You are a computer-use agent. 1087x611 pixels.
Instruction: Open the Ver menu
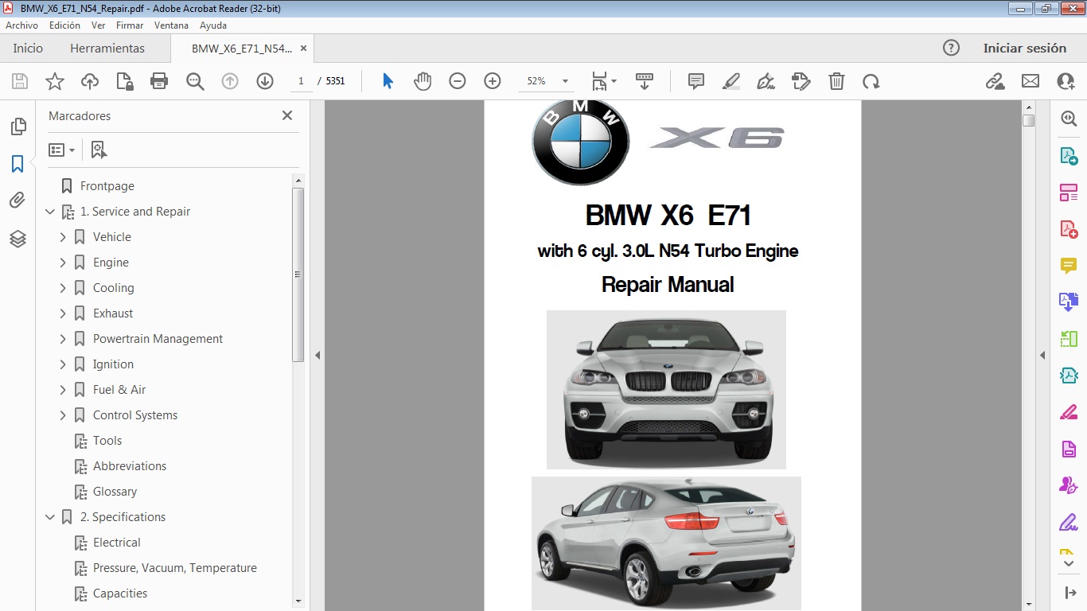99,25
